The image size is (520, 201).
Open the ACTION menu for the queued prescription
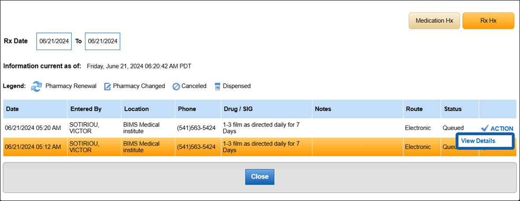click(502, 129)
